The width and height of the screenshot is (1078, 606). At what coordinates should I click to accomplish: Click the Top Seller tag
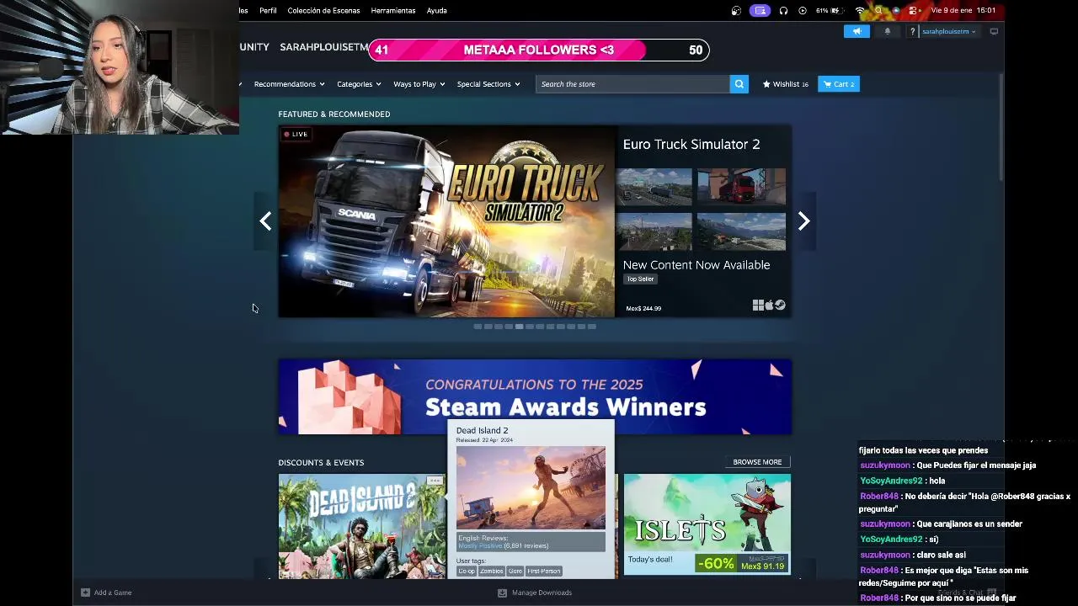tap(640, 279)
